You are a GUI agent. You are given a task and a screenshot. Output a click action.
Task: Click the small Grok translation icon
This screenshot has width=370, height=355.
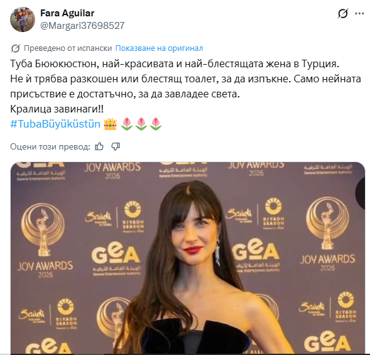click(x=15, y=48)
